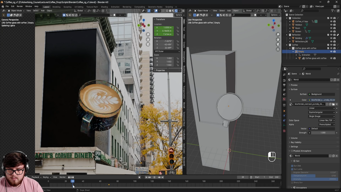Image resolution: width=341 pixels, height=192 pixels.
Task: Open the Render menu
Action: point(20,6)
